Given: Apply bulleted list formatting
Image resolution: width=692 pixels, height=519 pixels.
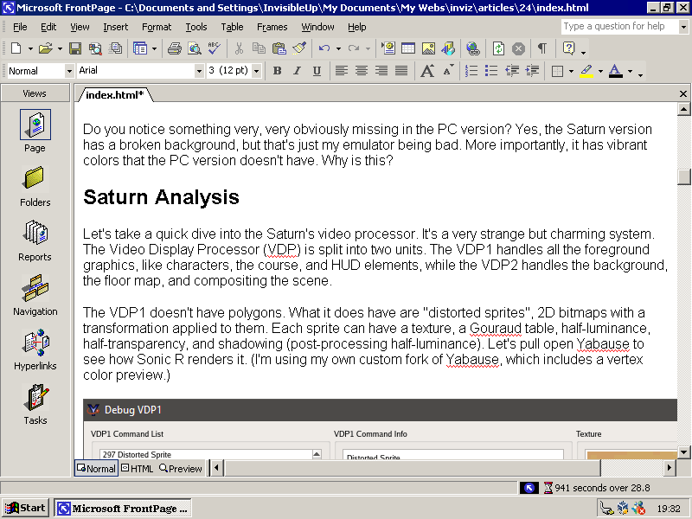Looking at the screenshot, I should (x=491, y=71).
